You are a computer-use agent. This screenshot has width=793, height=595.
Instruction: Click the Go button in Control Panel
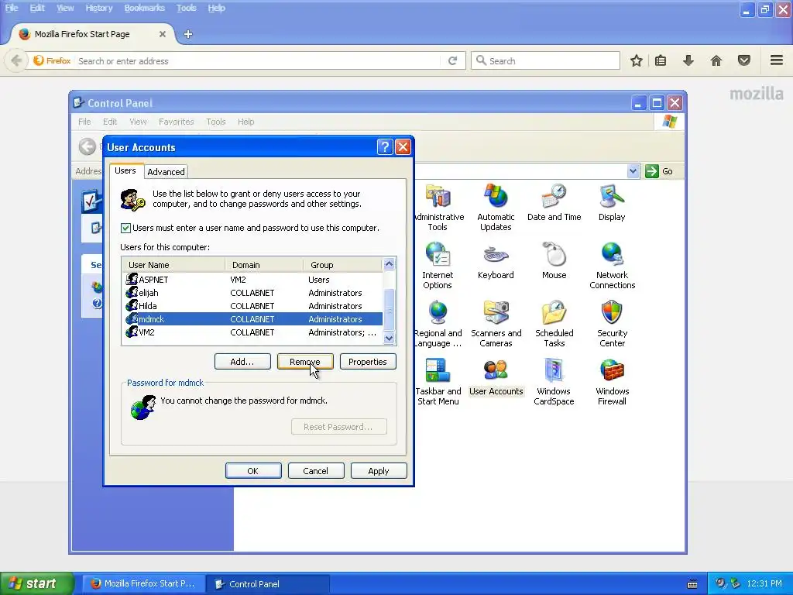pos(659,171)
